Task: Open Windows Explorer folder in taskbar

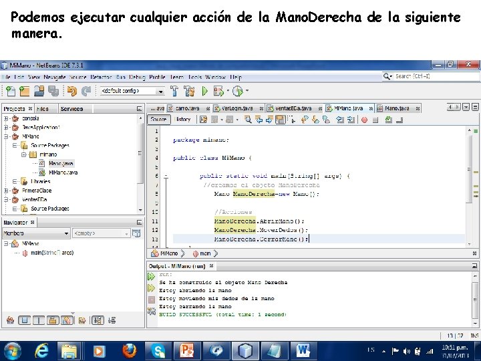Action: click(69, 350)
